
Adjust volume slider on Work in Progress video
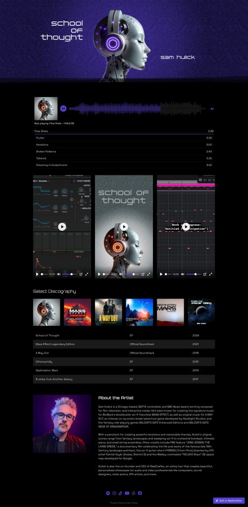(x=194, y=274)
